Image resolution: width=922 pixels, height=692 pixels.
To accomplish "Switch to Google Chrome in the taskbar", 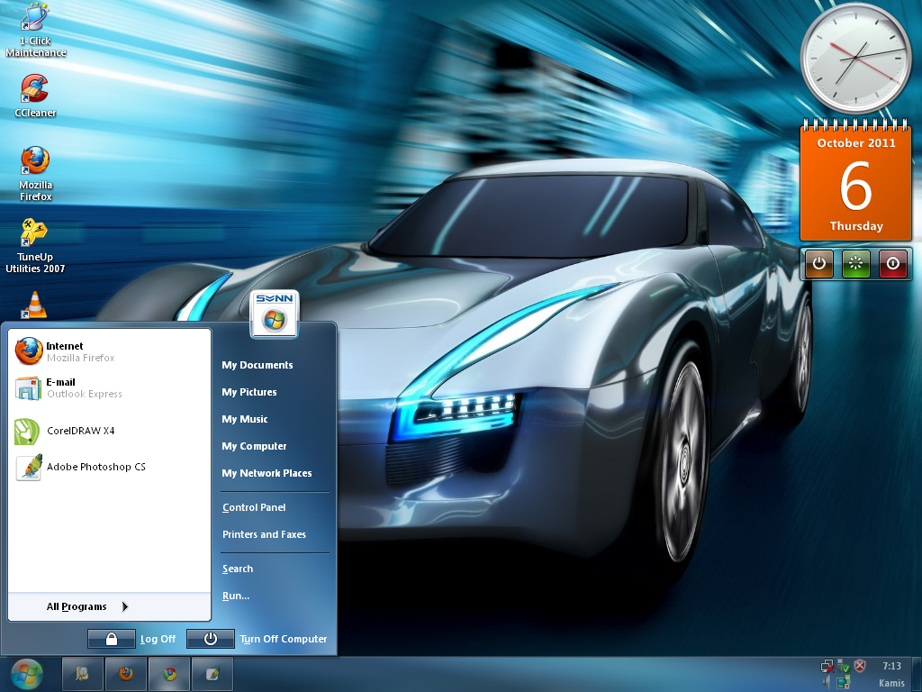I will pyautogui.click(x=169, y=674).
